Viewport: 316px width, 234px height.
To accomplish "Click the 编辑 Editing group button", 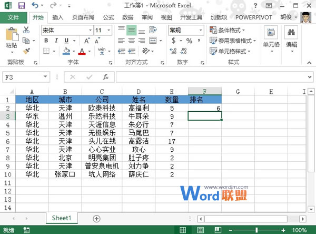I will tap(291, 40).
